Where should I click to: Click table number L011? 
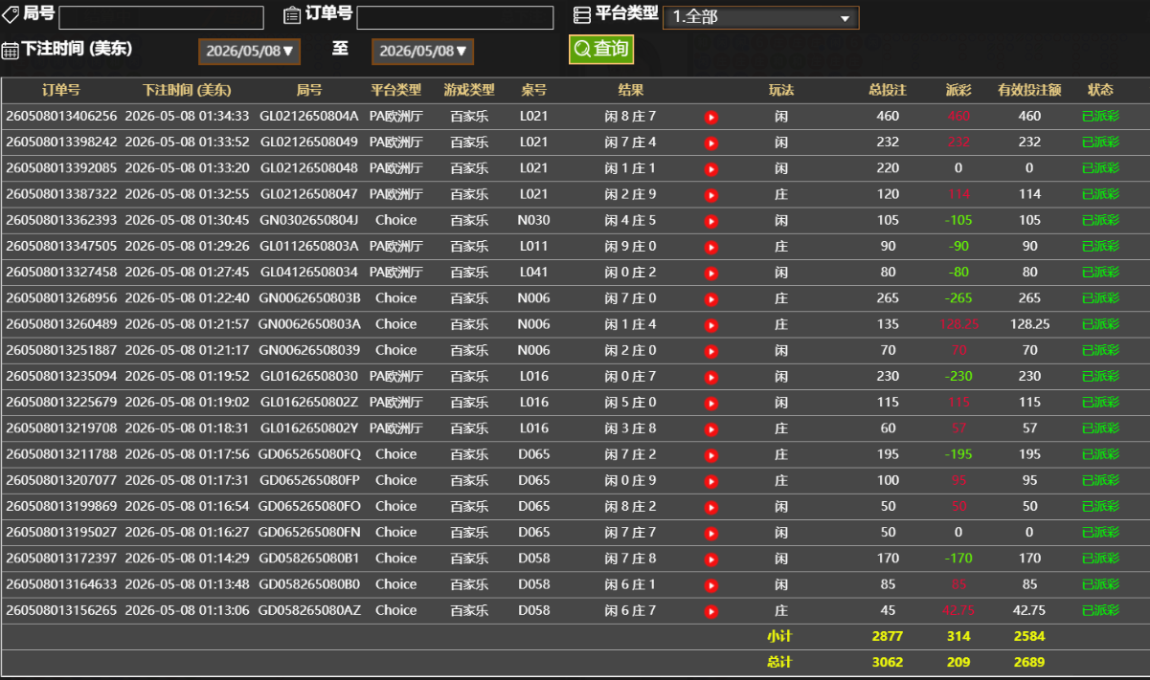(x=534, y=247)
